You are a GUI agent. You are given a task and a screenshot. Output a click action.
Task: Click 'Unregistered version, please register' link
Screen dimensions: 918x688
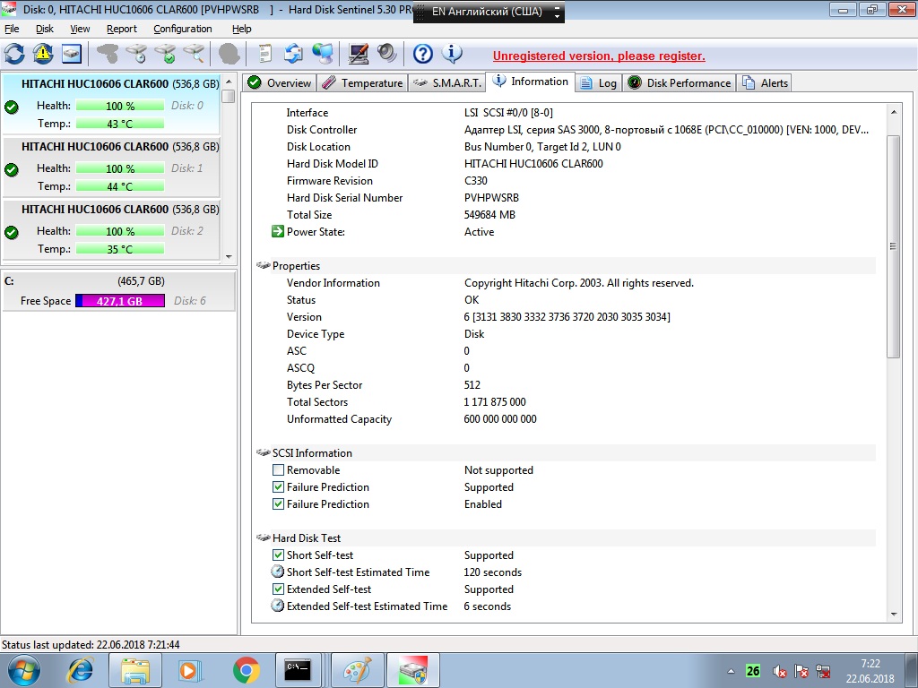pos(599,56)
